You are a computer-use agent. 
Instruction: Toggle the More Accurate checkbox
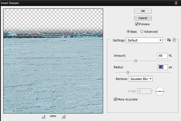(115, 99)
